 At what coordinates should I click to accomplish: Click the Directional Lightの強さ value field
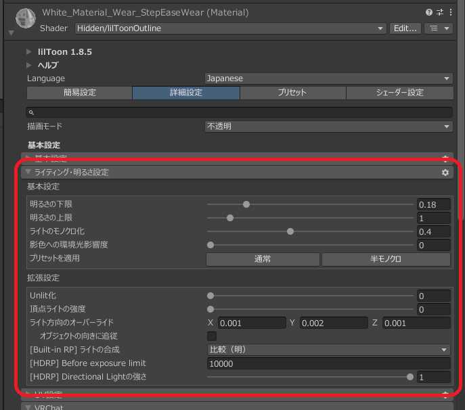(434, 377)
